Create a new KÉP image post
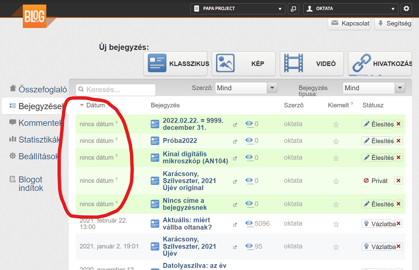The image size is (419, 270). pyautogui.click(x=244, y=64)
